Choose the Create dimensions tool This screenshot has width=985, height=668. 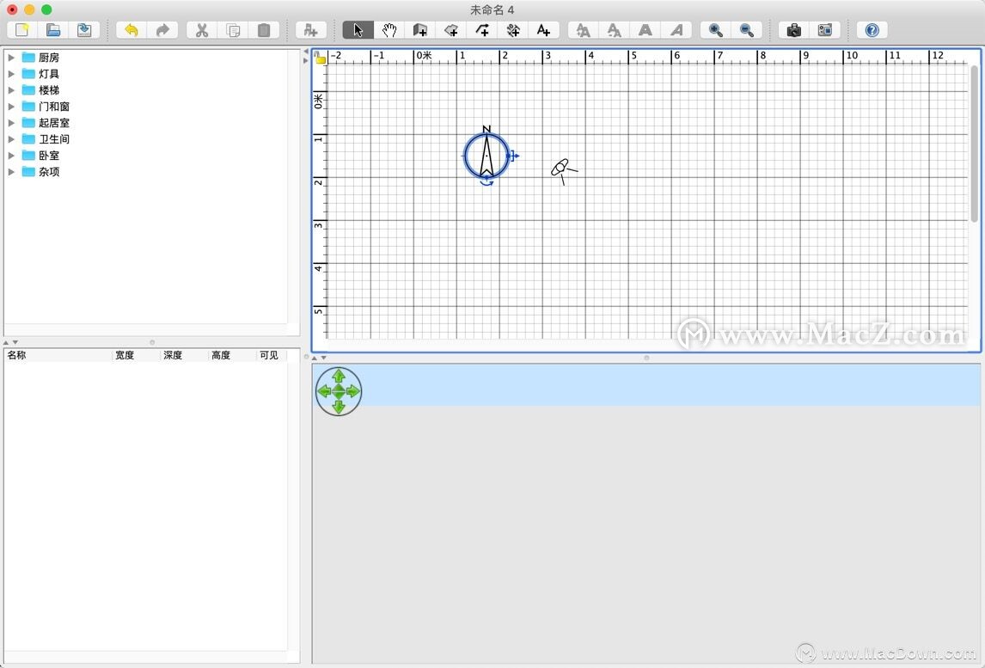pos(513,30)
